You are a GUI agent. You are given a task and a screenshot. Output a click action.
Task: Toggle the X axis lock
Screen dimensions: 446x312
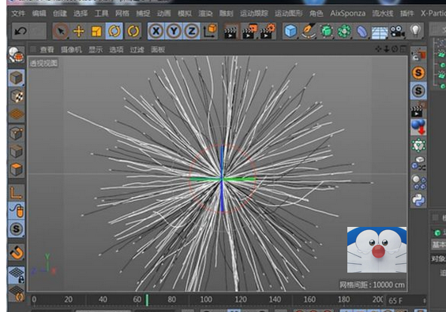(x=156, y=31)
